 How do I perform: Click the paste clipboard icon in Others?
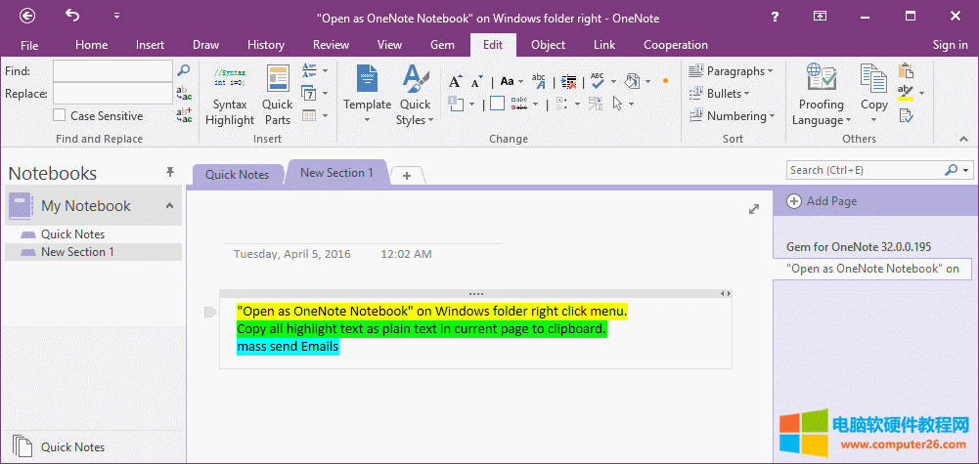coord(906,71)
